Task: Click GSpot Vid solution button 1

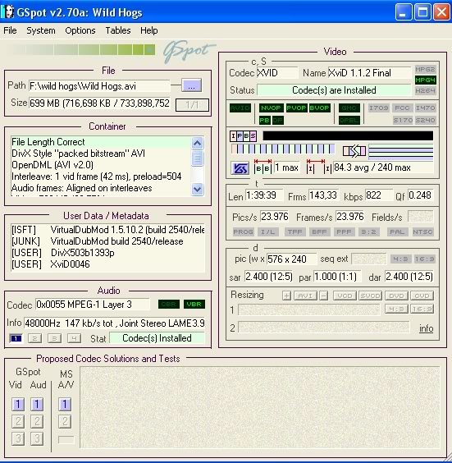Action: point(18,404)
